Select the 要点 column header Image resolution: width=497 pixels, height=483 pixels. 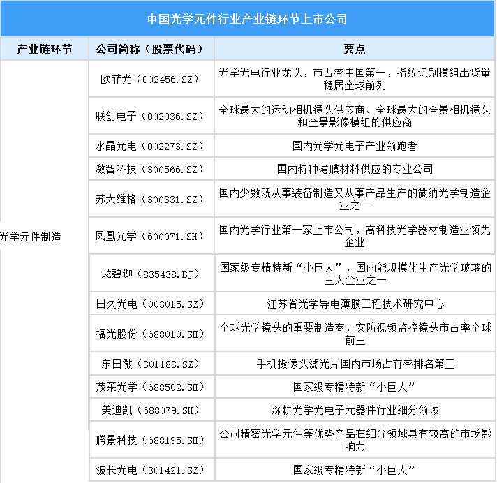pos(355,49)
